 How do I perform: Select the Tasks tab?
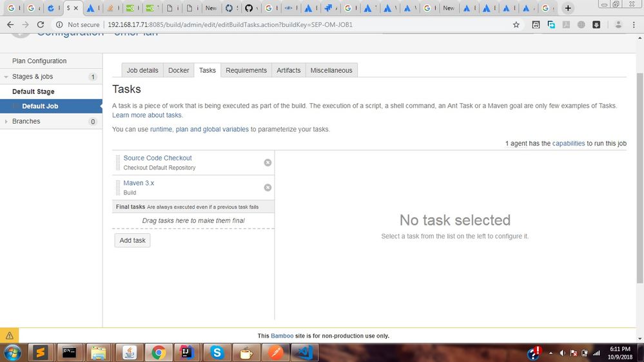[208, 70]
